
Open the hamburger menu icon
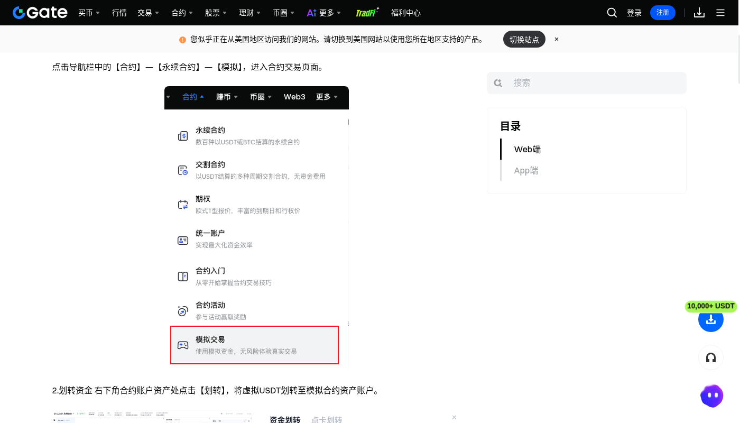tap(720, 13)
